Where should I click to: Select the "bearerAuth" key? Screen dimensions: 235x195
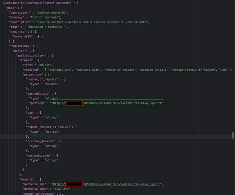pyautogui.click(x=22, y=36)
